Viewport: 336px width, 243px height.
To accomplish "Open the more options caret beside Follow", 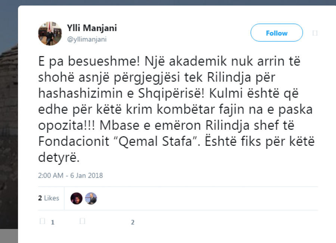I will 315,33.
